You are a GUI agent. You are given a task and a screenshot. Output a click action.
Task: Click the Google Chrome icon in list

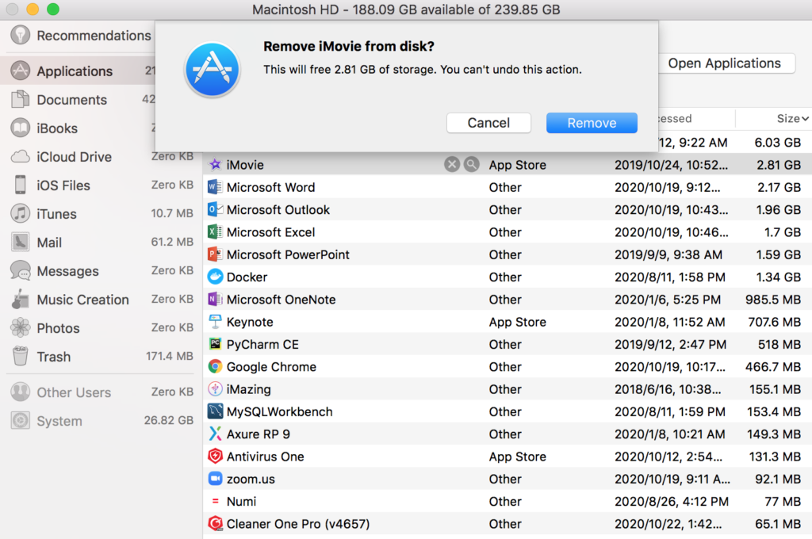(215, 367)
